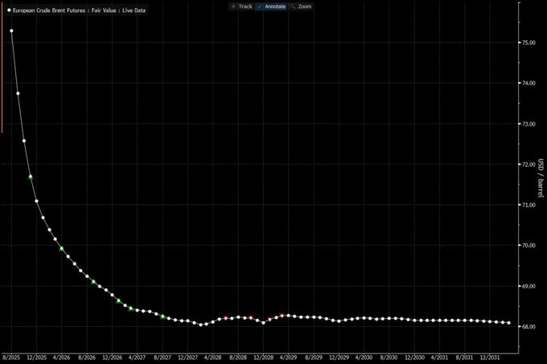Click the 8/2031 date axis label
This screenshot has width=547, height=364.
tap(465, 358)
